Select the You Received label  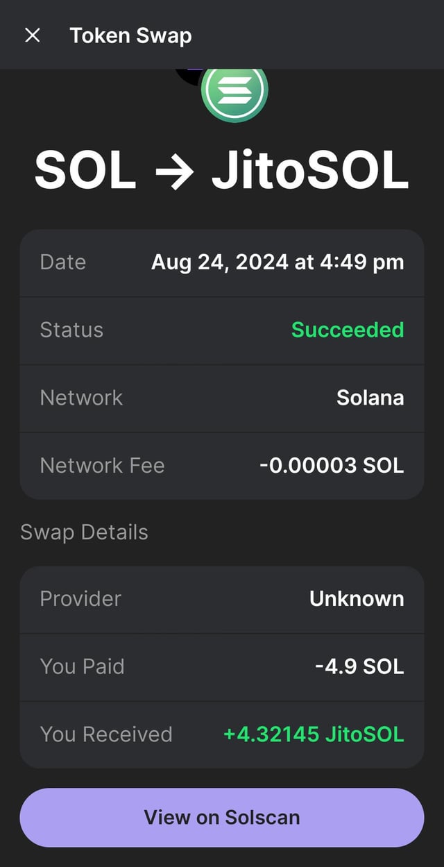(x=105, y=734)
